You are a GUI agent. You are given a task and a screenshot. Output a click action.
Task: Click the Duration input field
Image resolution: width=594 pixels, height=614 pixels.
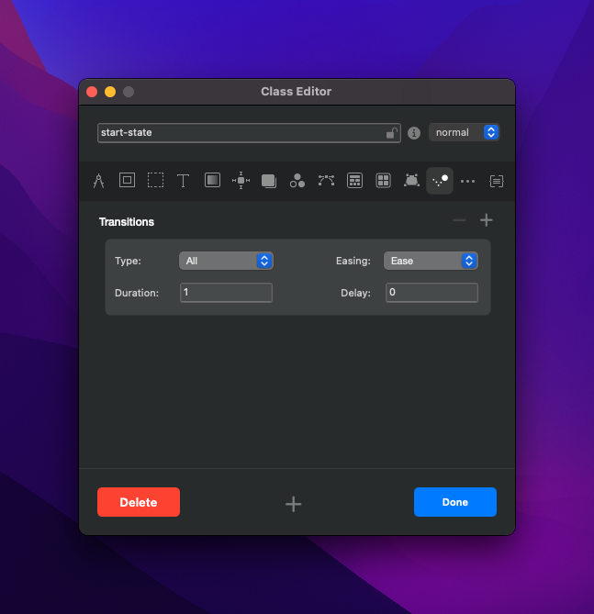coord(226,293)
